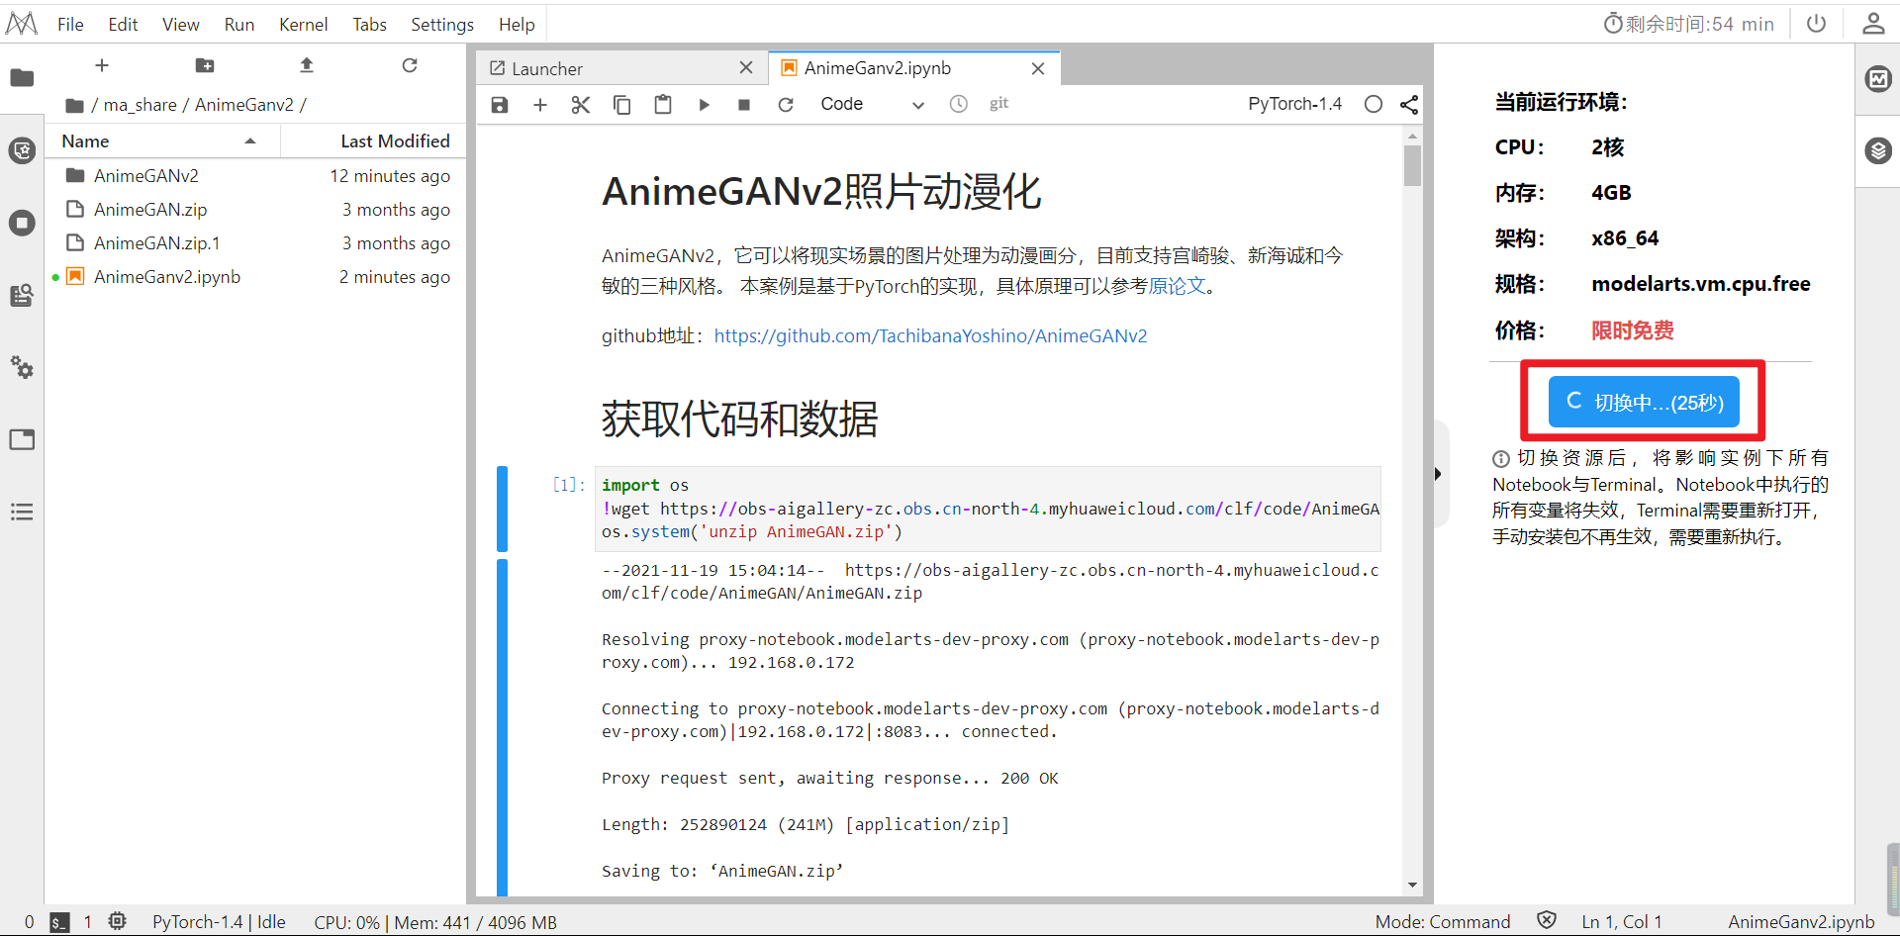Create a new launcher with plus icon

pyautogui.click(x=102, y=65)
